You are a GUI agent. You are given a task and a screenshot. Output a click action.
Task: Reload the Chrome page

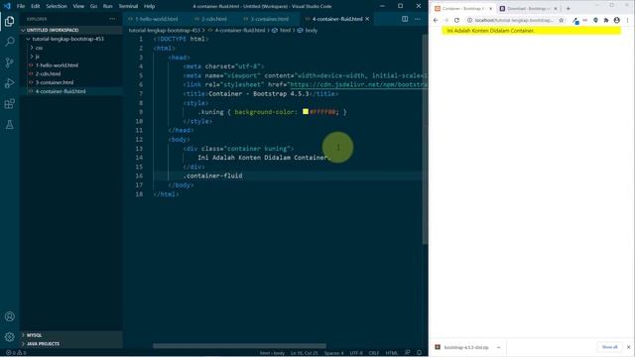point(456,20)
